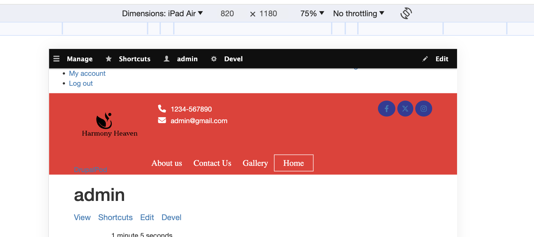
Task: Toggle the Manage hamburger menu
Action: click(x=57, y=59)
